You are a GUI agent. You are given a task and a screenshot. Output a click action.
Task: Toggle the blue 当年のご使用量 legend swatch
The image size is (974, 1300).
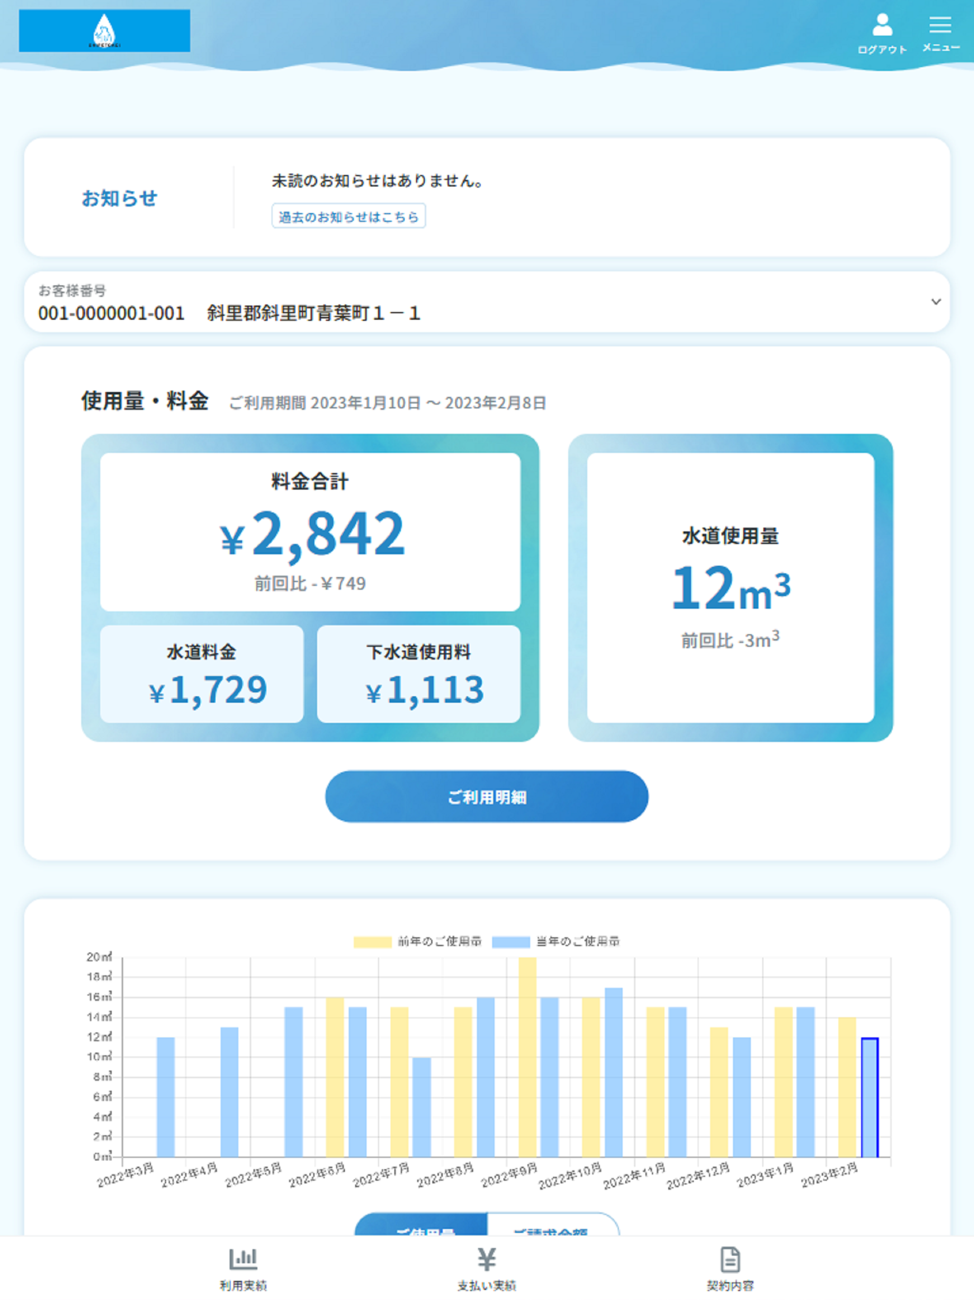(511, 942)
